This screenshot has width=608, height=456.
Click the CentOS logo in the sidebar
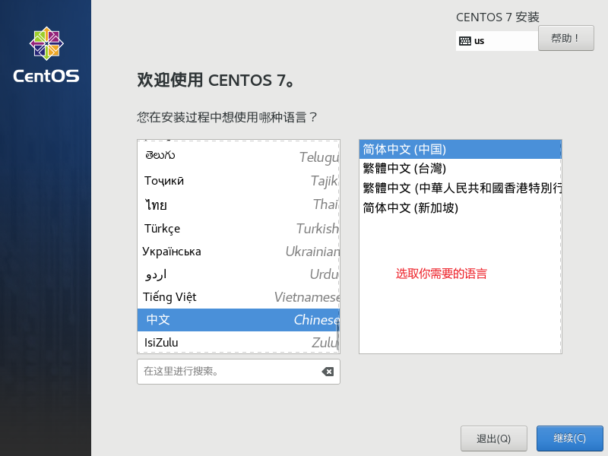pos(46,55)
